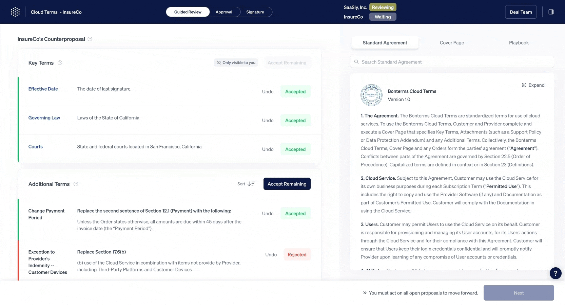Click the hidden-eye Only visible to you badge
Viewport: 565px width, 305px height.
click(236, 63)
